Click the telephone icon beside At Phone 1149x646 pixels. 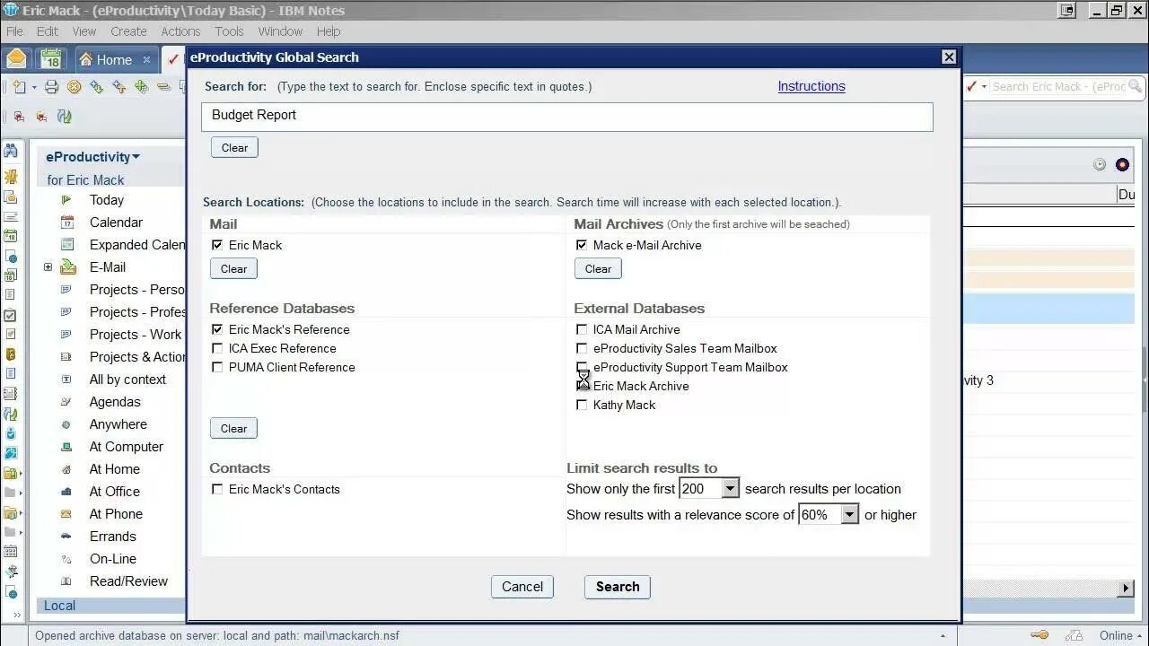coord(66,514)
